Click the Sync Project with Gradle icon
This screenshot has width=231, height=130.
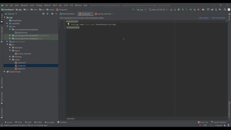coord(212,10)
